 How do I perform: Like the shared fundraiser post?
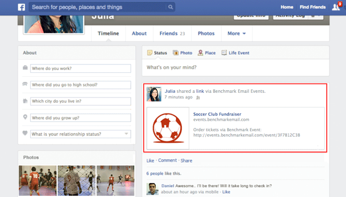(150, 160)
